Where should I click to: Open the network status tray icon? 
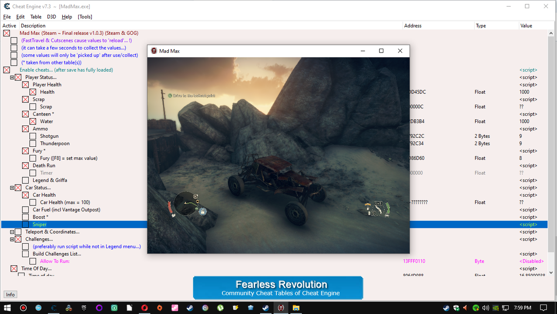tap(504, 308)
